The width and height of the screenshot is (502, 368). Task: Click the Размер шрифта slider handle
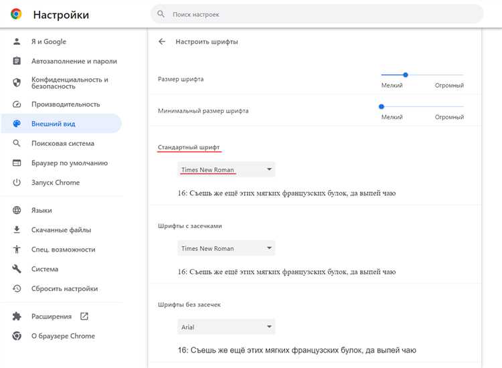point(406,75)
